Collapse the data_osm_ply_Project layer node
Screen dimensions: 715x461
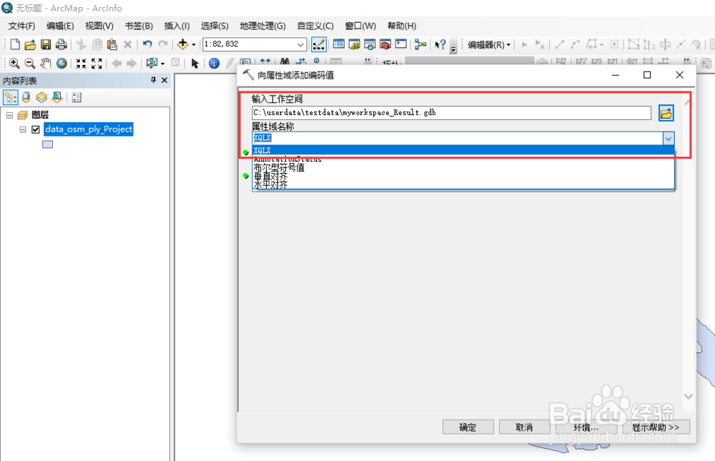click(23, 129)
